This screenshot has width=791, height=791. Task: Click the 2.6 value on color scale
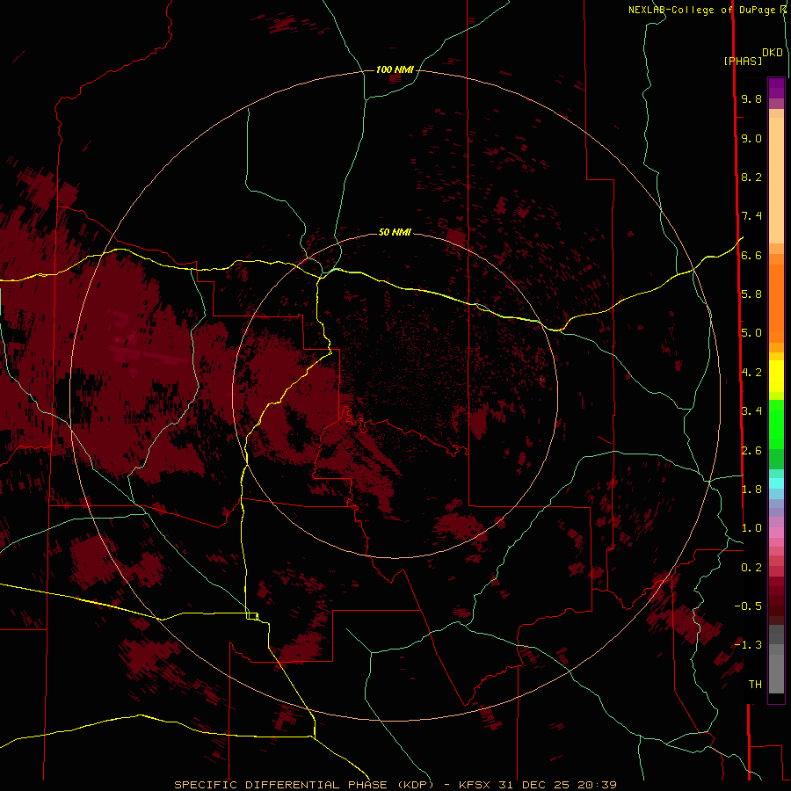pos(751,451)
